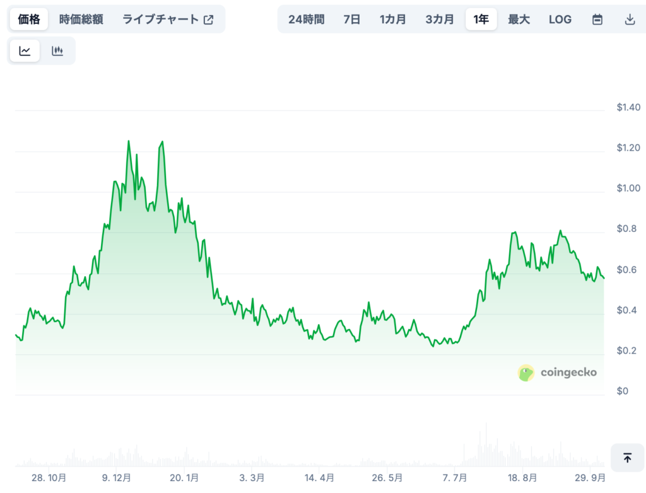Click the download chart data icon
This screenshot has height=493, width=646.
(629, 20)
